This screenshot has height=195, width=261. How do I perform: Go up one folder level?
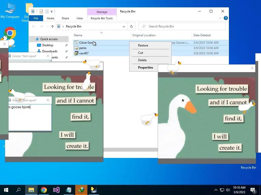[x=53, y=26]
